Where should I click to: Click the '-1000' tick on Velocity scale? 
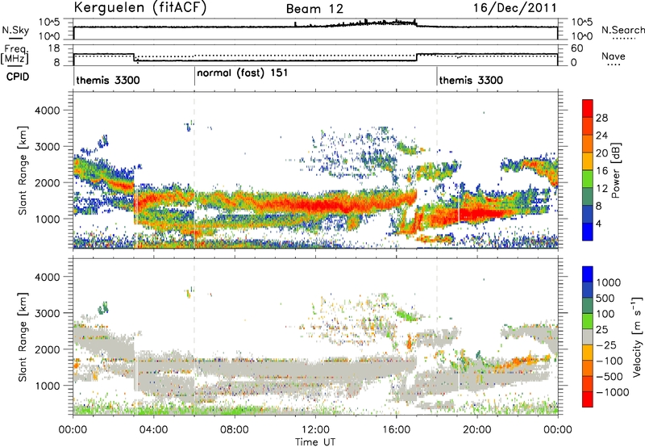click(613, 392)
